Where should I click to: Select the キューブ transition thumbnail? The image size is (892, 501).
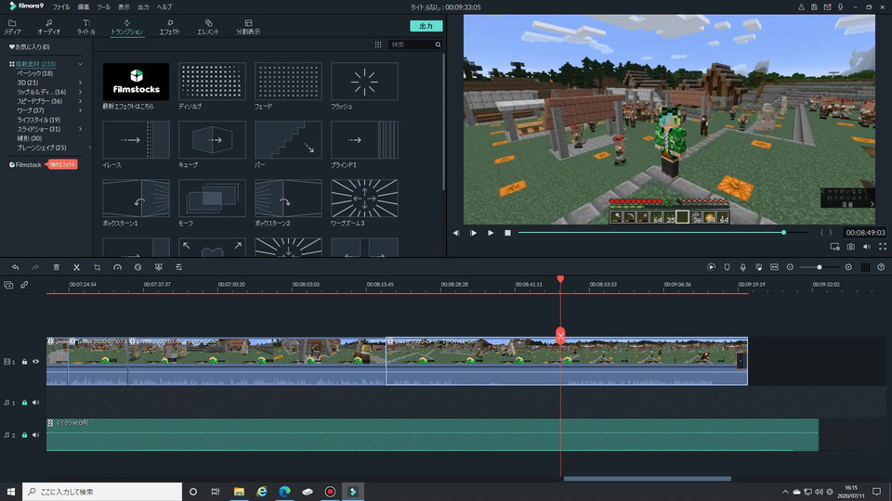(x=212, y=140)
